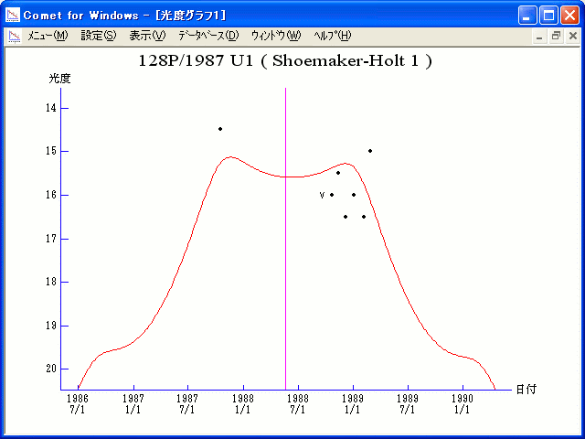585x439 pixels.
Task: Minimize the inner 光度グラフ1 child window
Action: [x=539, y=36]
